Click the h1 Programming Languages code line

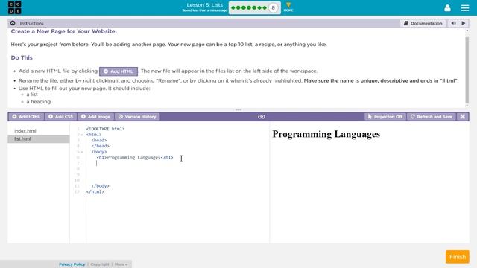pos(135,157)
